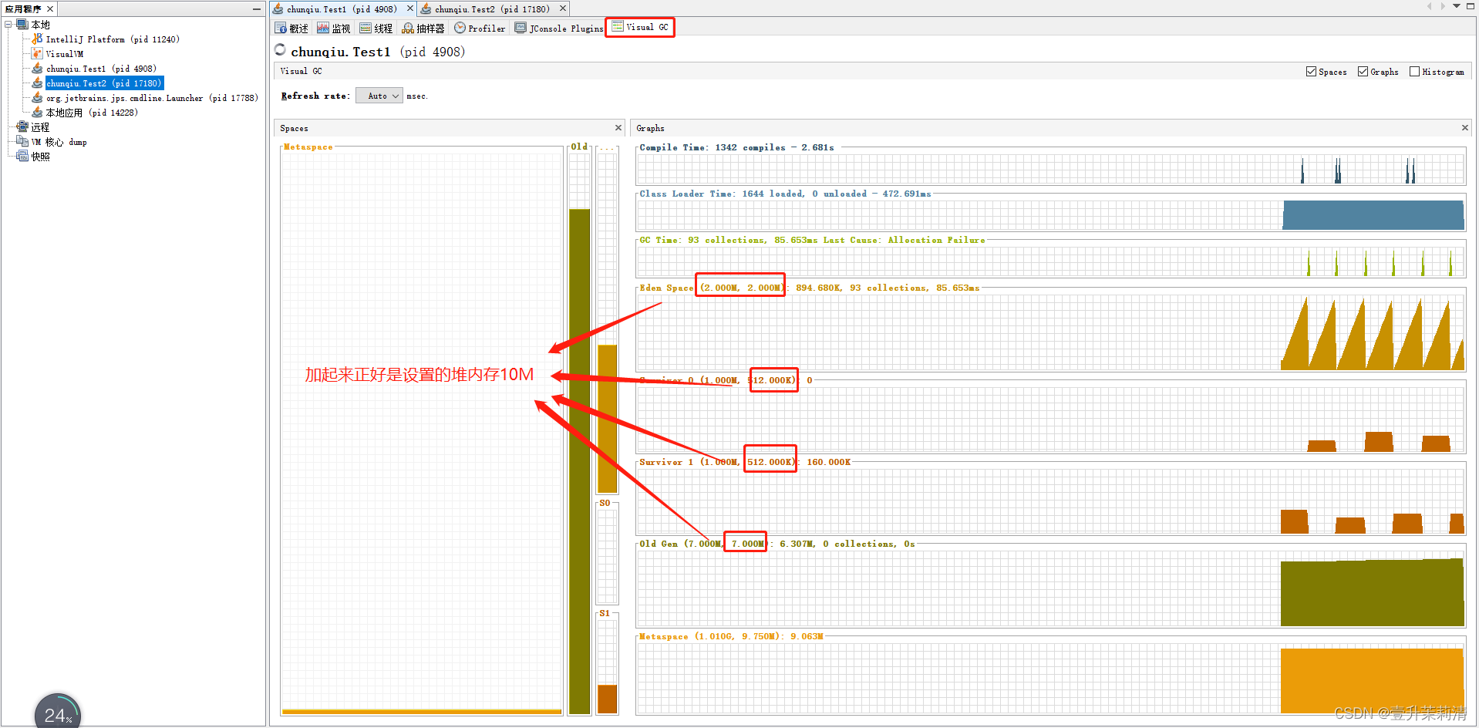
Task: Click the 快照 snapshots icon
Action: [22, 156]
